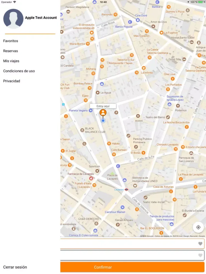Open the Reservas menu item
206x274 pixels.
point(10,51)
